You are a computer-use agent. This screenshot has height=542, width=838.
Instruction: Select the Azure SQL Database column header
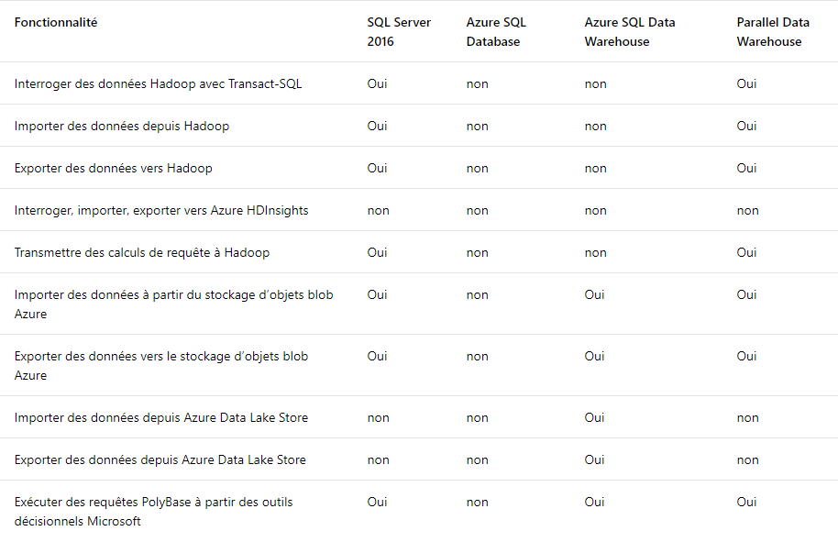496,32
